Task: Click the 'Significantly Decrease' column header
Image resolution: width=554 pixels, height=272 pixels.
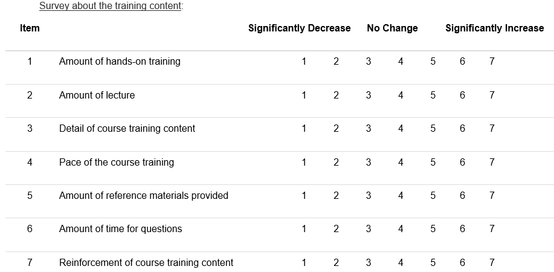Action: pos(299,28)
